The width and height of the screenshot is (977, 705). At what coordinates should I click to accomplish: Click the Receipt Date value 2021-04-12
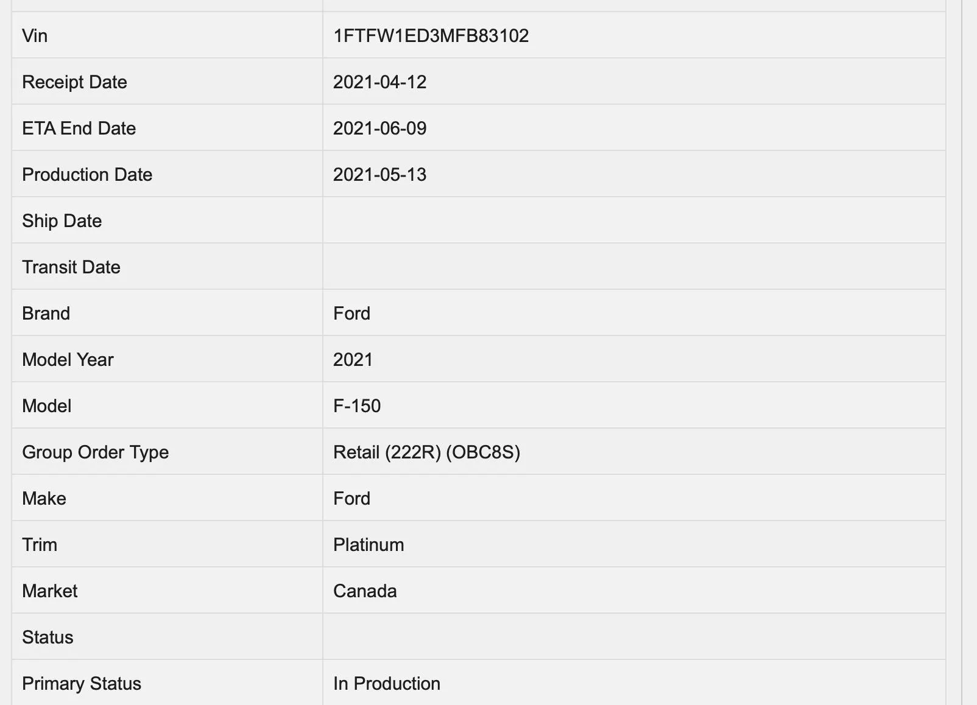pyautogui.click(x=379, y=82)
